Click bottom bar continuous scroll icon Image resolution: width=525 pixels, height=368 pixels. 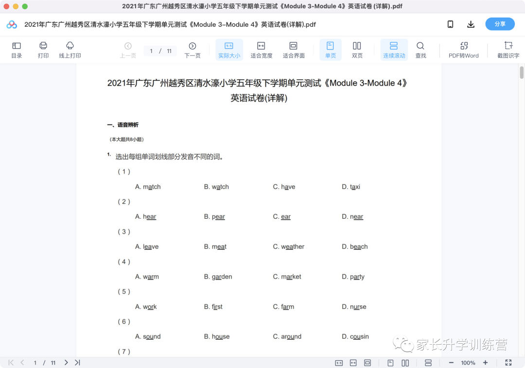pos(428,363)
